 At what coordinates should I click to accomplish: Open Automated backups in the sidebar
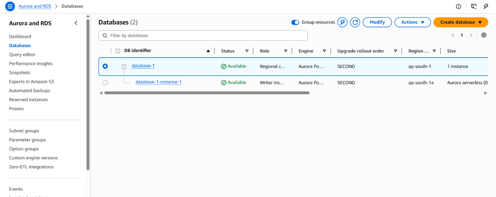pyautogui.click(x=30, y=91)
